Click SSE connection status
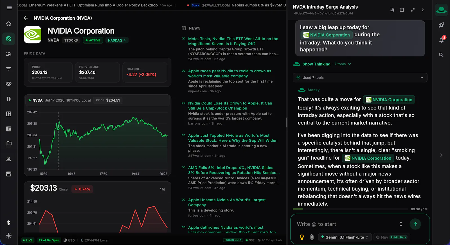This screenshot has height=245, width=450. pyautogui.click(x=250, y=240)
